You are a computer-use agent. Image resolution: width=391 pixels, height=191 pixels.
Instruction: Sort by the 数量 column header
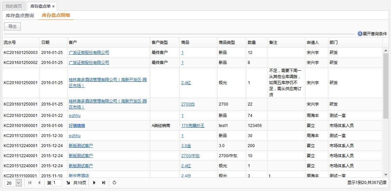coord(252,43)
